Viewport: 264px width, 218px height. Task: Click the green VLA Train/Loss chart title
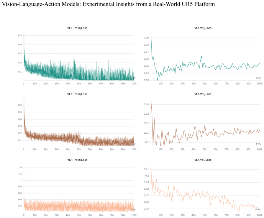[77, 28]
